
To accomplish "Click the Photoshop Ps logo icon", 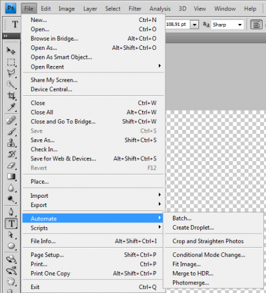I will click(11, 8).
